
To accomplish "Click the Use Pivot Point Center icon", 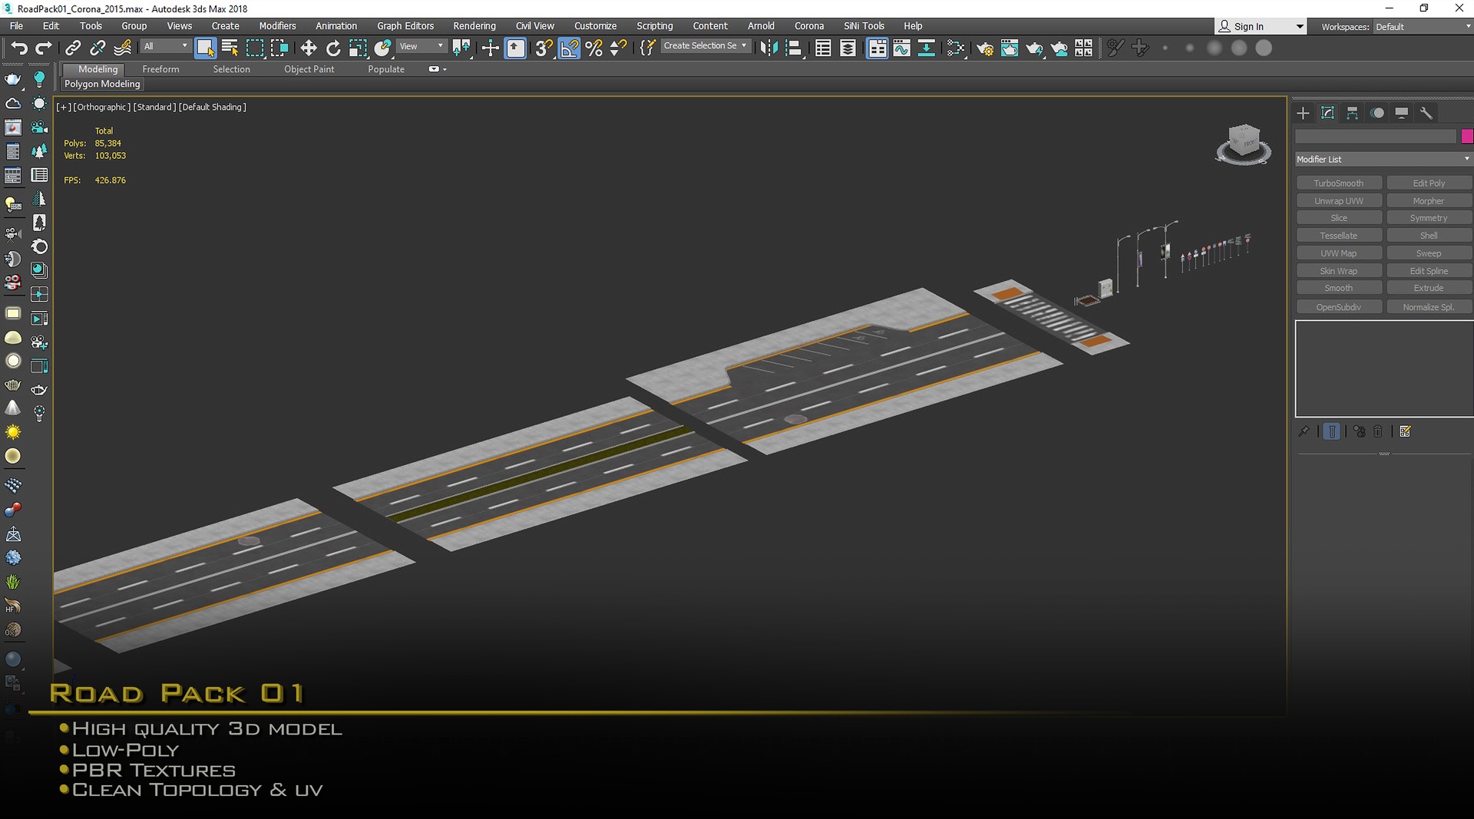I will [x=461, y=48].
